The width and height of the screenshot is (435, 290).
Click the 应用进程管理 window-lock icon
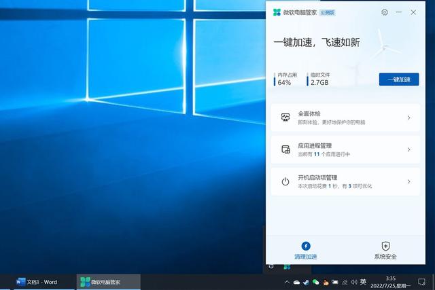point(285,149)
